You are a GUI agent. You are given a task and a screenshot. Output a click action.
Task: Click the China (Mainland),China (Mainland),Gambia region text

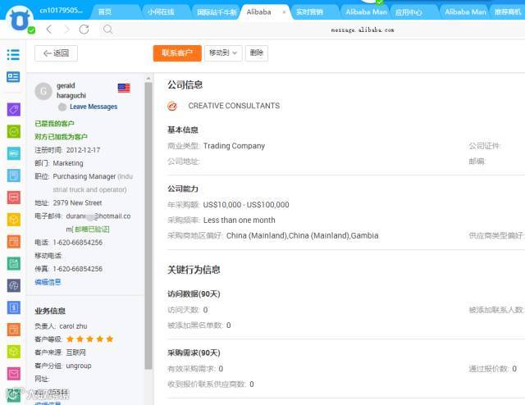(x=303, y=235)
